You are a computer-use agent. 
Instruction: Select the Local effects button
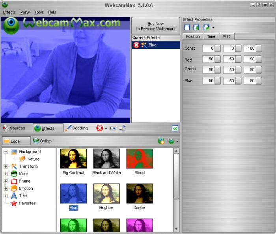coord(16,141)
